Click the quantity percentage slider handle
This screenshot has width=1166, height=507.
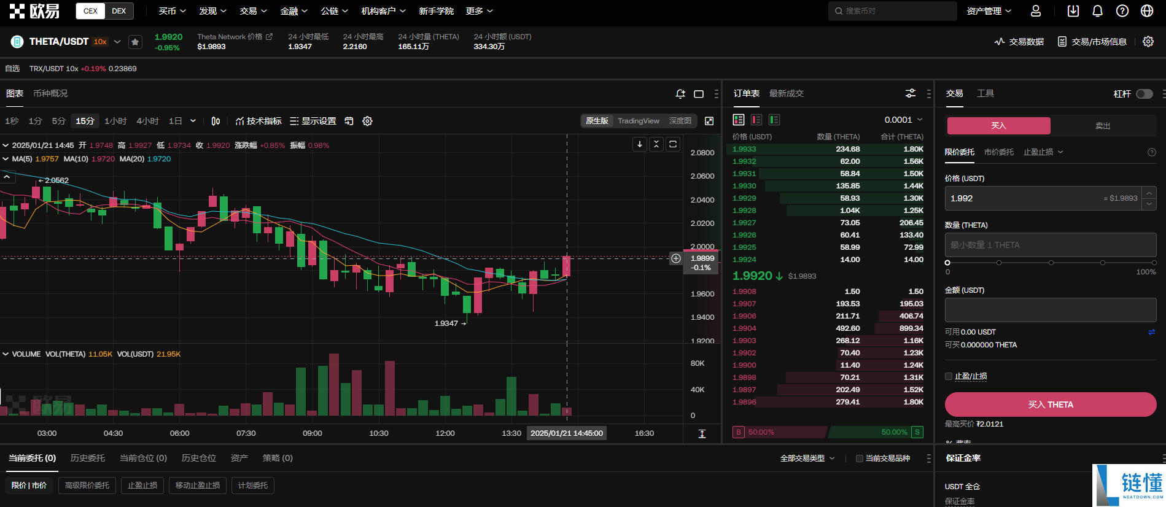(x=947, y=263)
